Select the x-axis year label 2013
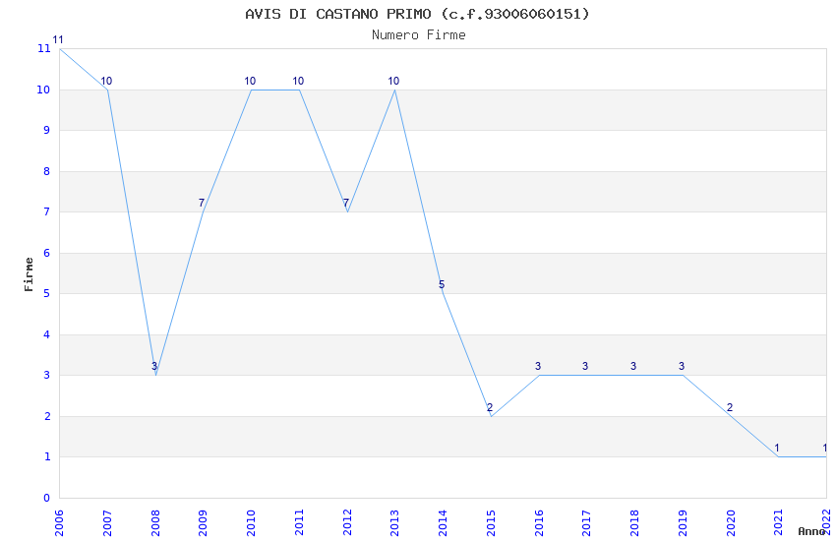 (x=394, y=522)
